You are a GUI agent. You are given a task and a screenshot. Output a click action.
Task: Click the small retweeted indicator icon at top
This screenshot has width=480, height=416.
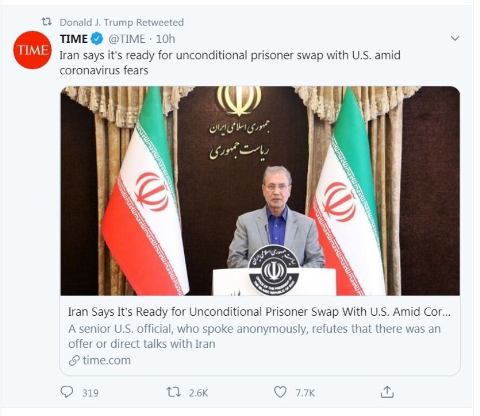(x=47, y=22)
